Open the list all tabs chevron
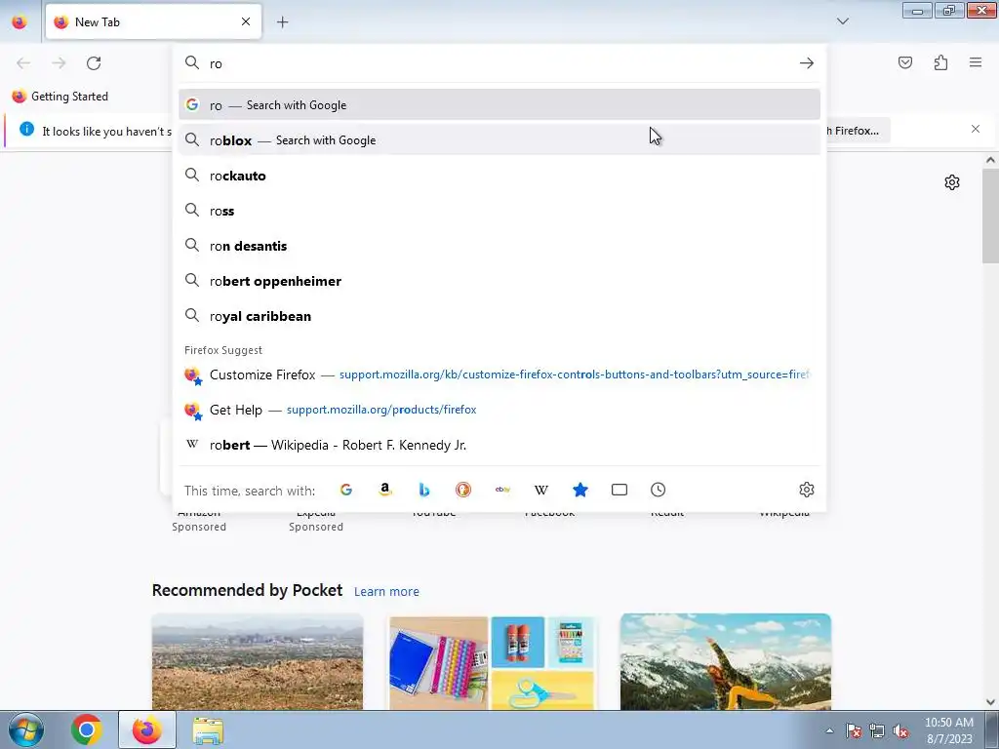Viewport: 999px width, 749px height. pyautogui.click(x=842, y=21)
